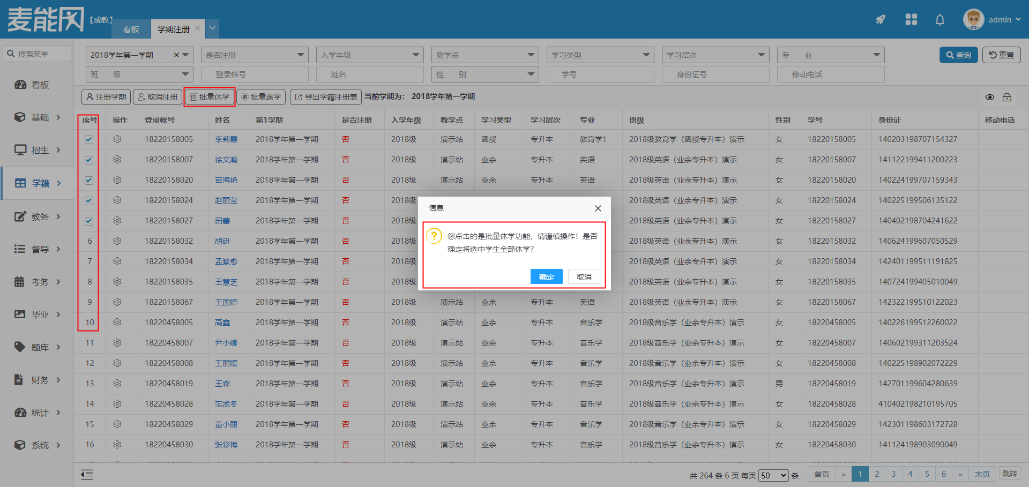Uncheck the checkbox for 李莉霞 row
Viewport: 1029px width, 487px height.
pyautogui.click(x=89, y=140)
